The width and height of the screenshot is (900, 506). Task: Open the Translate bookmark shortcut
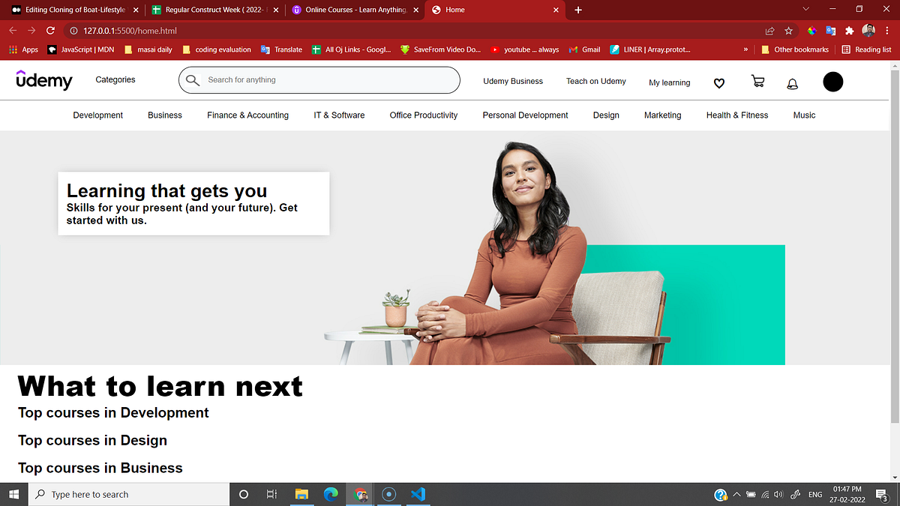click(281, 49)
